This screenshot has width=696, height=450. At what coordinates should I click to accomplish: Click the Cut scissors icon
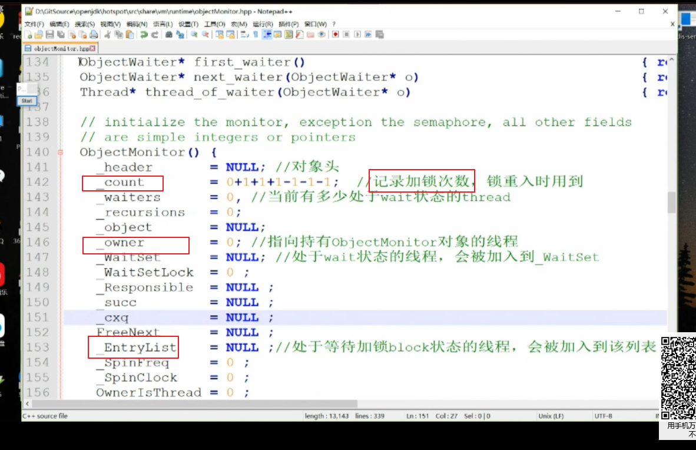pyautogui.click(x=108, y=35)
